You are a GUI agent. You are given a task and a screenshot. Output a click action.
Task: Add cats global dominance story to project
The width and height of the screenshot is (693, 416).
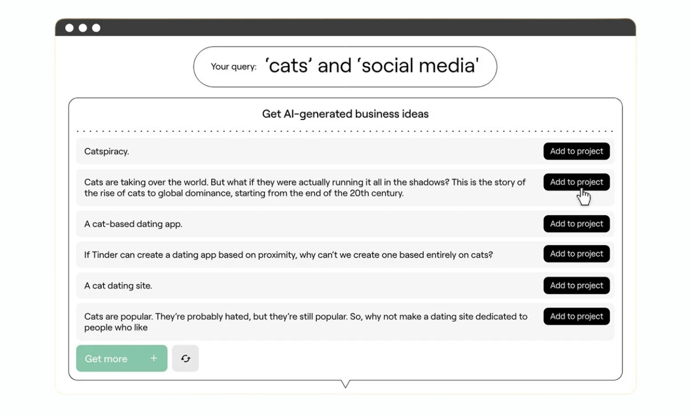click(x=577, y=182)
